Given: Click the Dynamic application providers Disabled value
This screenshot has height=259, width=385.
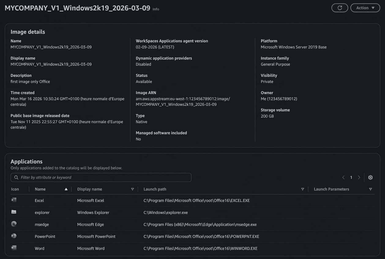Looking at the screenshot, I should [x=144, y=64].
